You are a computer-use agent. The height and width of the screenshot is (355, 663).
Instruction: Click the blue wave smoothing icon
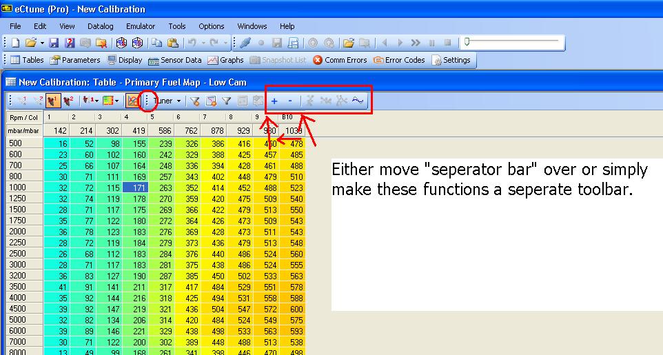click(358, 101)
